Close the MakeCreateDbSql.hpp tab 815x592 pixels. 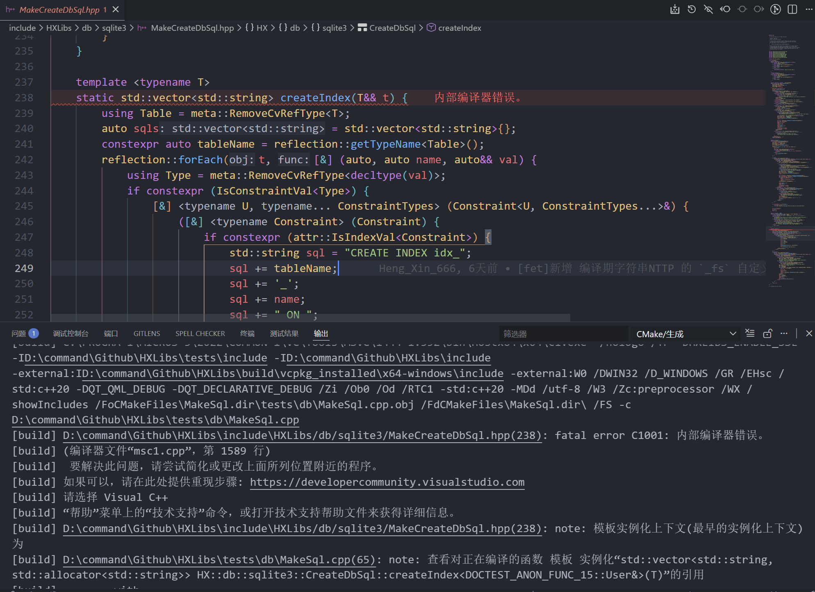pyautogui.click(x=116, y=9)
